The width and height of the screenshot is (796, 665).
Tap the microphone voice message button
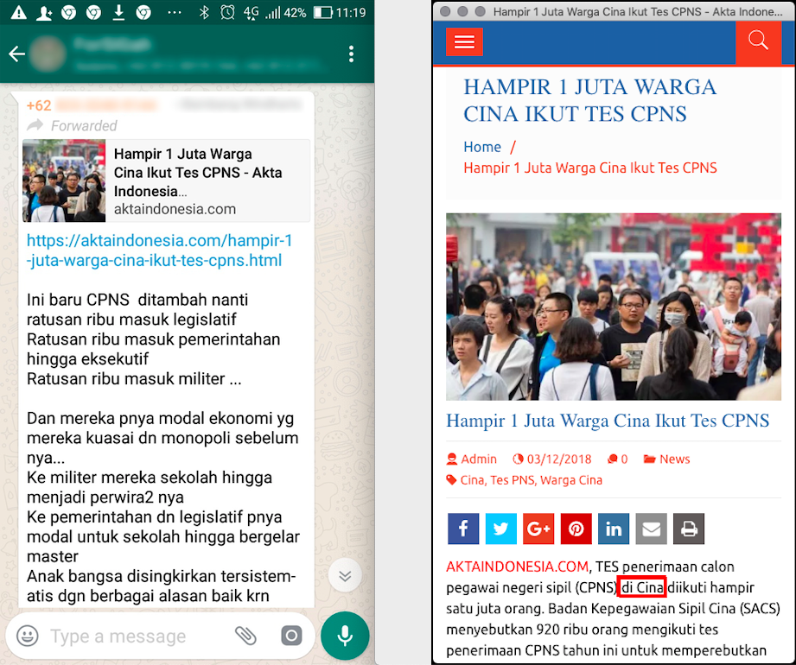tap(345, 636)
